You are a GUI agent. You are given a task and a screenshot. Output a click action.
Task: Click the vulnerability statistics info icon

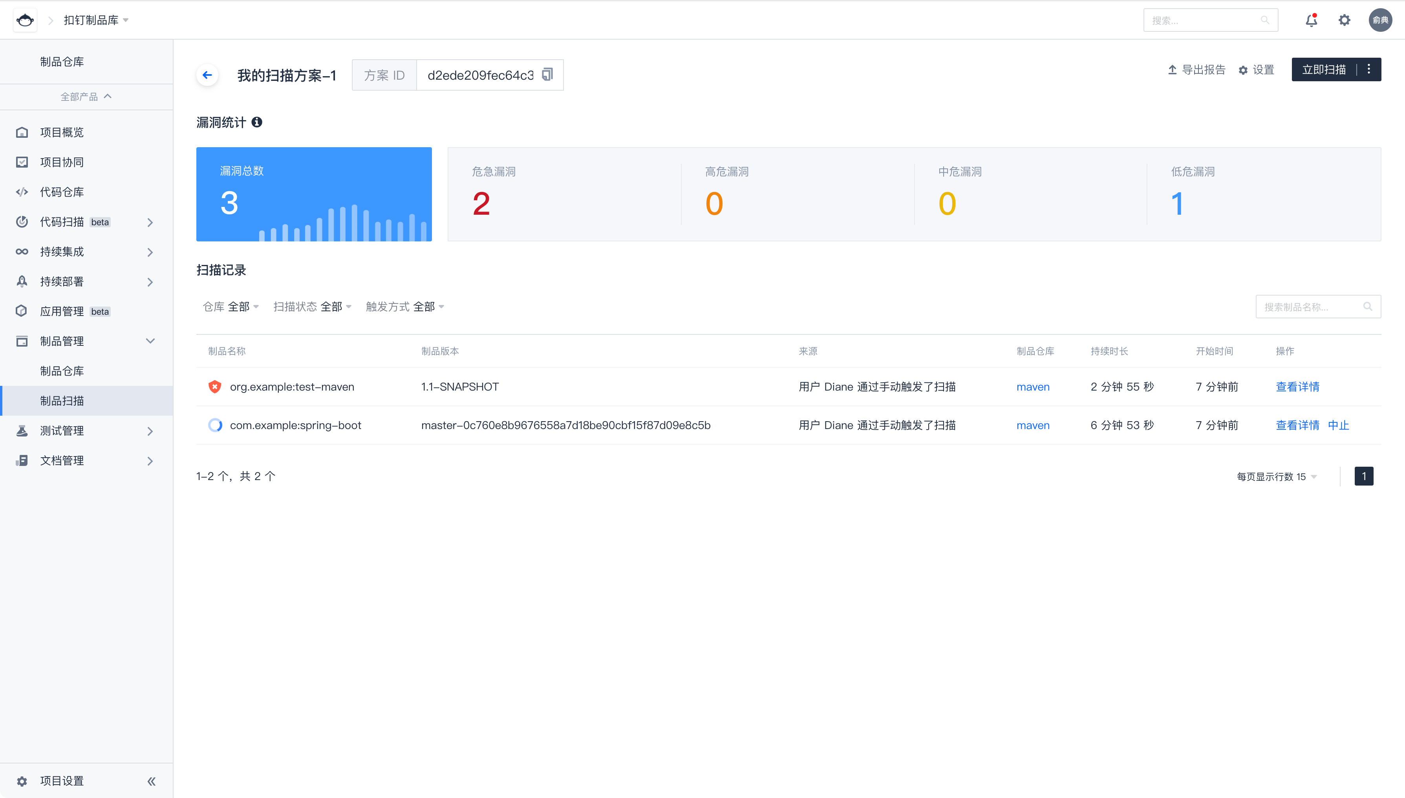coord(256,122)
